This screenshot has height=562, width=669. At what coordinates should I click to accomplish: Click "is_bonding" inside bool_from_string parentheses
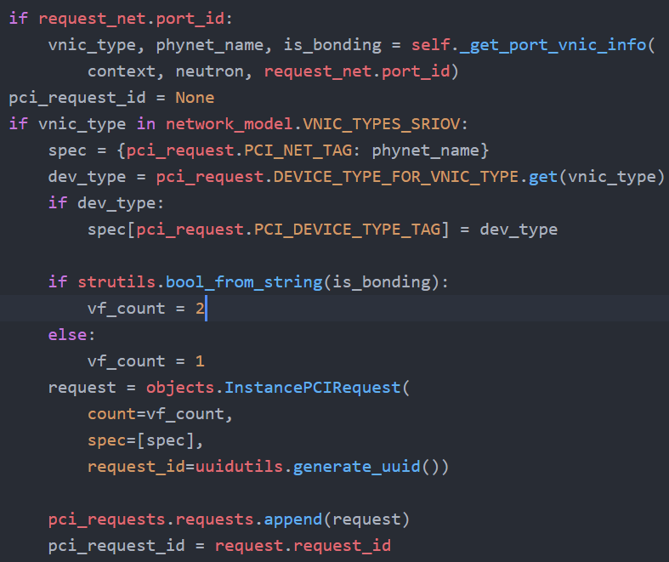[381, 282]
